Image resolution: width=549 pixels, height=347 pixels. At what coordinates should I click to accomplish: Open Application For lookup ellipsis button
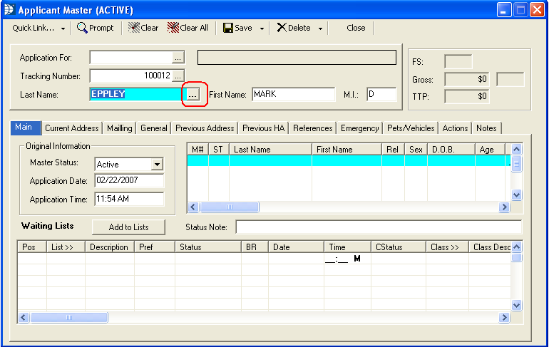pyautogui.click(x=178, y=58)
